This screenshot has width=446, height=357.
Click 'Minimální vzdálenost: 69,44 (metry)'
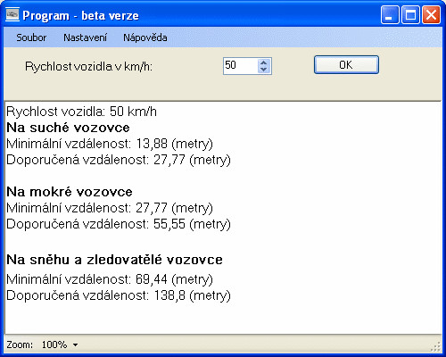[110, 279]
